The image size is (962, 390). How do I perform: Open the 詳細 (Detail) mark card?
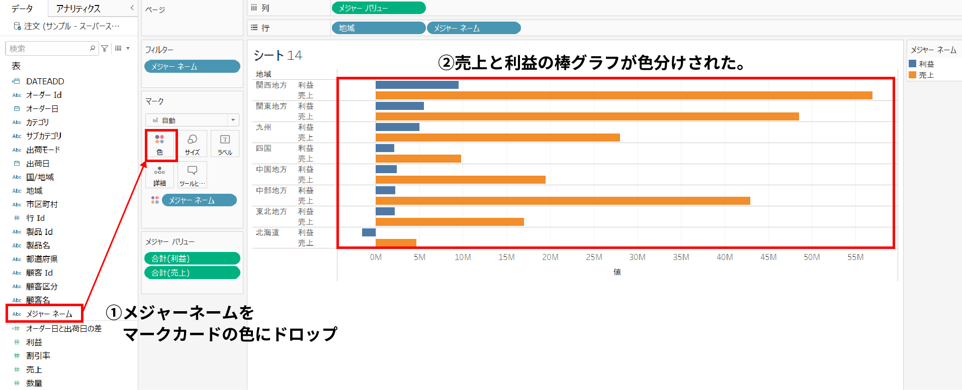(x=160, y=175)
